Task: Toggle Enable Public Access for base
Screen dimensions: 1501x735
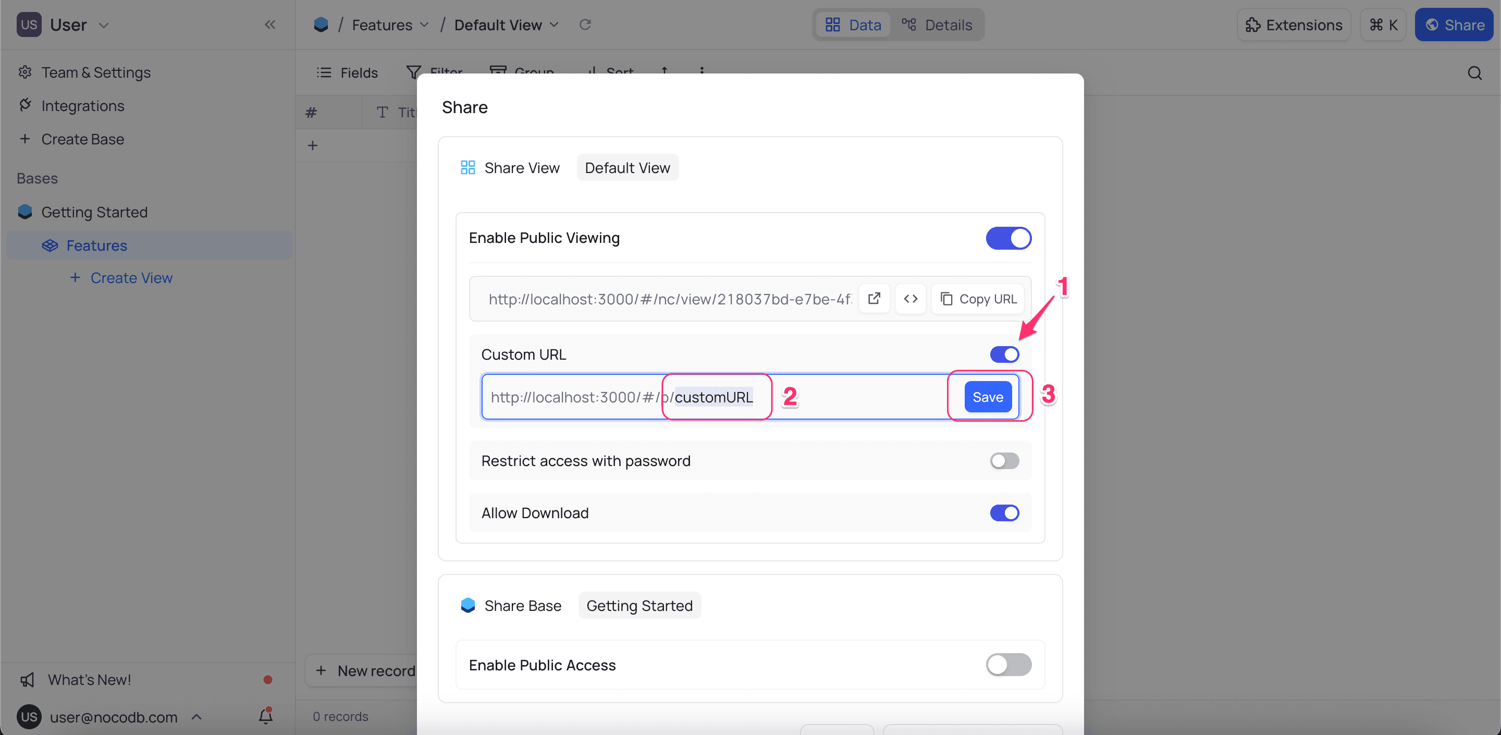Action: click(1008, 665)
